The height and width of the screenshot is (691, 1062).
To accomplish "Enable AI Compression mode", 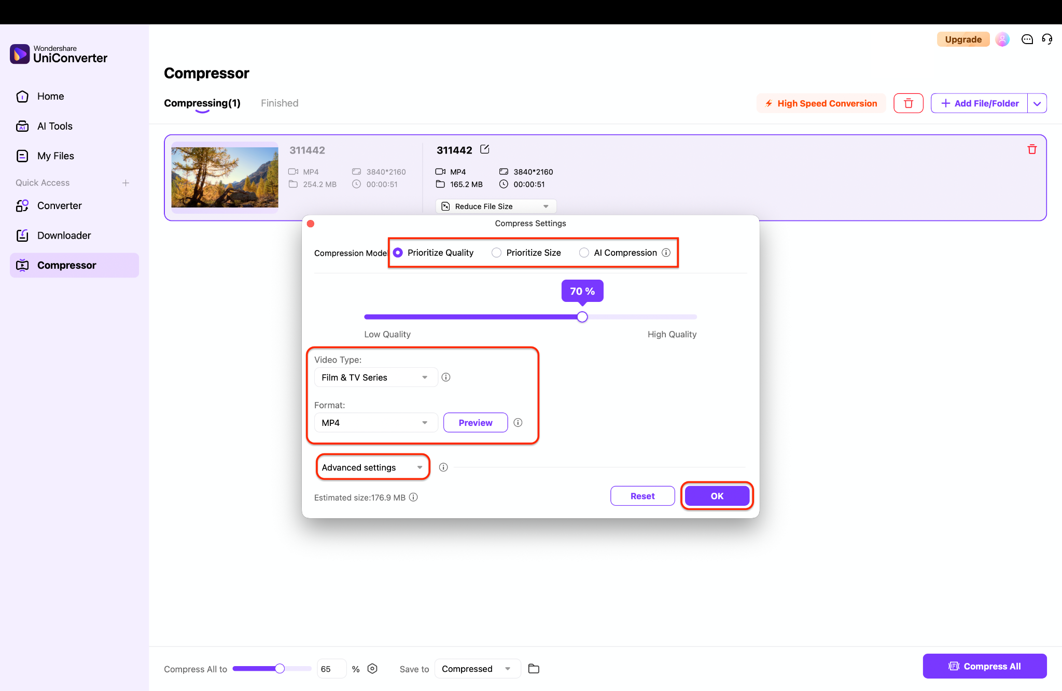I will click(584, 253).
